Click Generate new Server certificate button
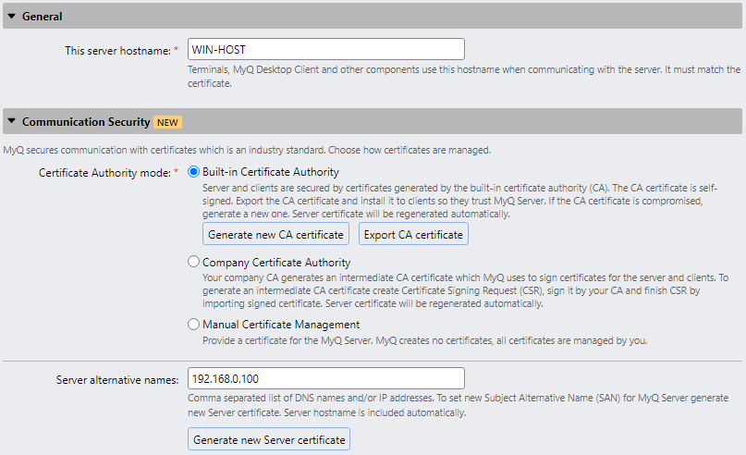Viewport: 746px width, 455px height. (x=269, y=439)
